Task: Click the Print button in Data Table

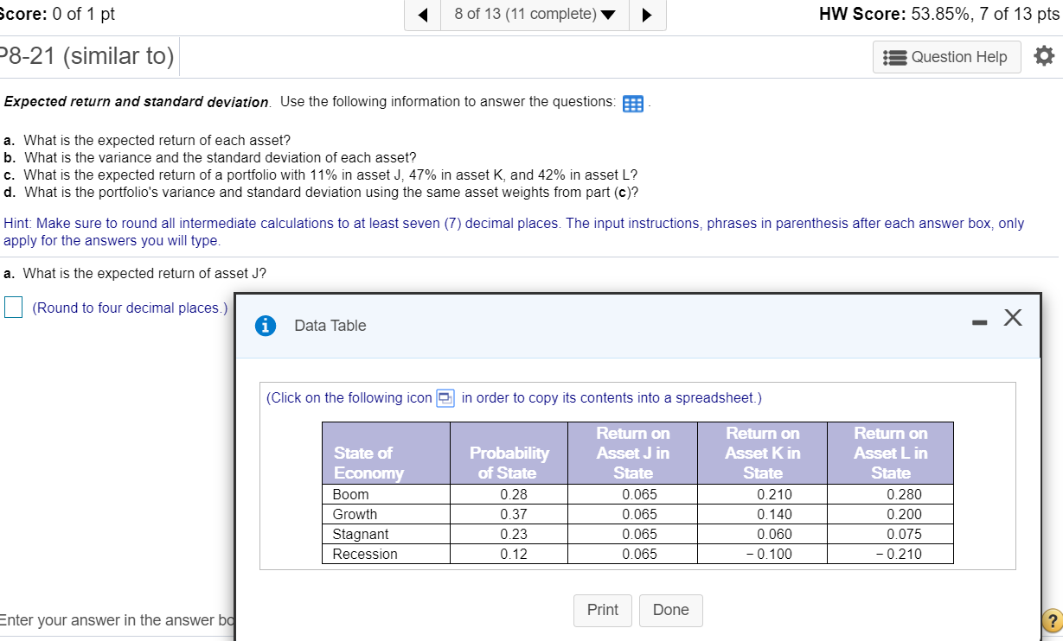Action: (602, 610)
